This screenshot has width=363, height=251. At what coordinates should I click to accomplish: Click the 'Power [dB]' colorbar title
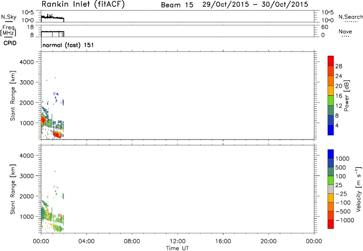(x=346, y=96)
